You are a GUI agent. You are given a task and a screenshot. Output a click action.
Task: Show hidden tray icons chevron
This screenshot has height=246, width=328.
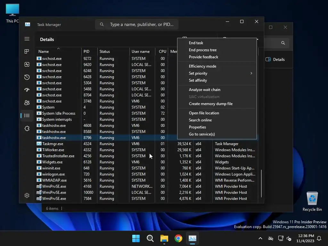click(260, 238)
